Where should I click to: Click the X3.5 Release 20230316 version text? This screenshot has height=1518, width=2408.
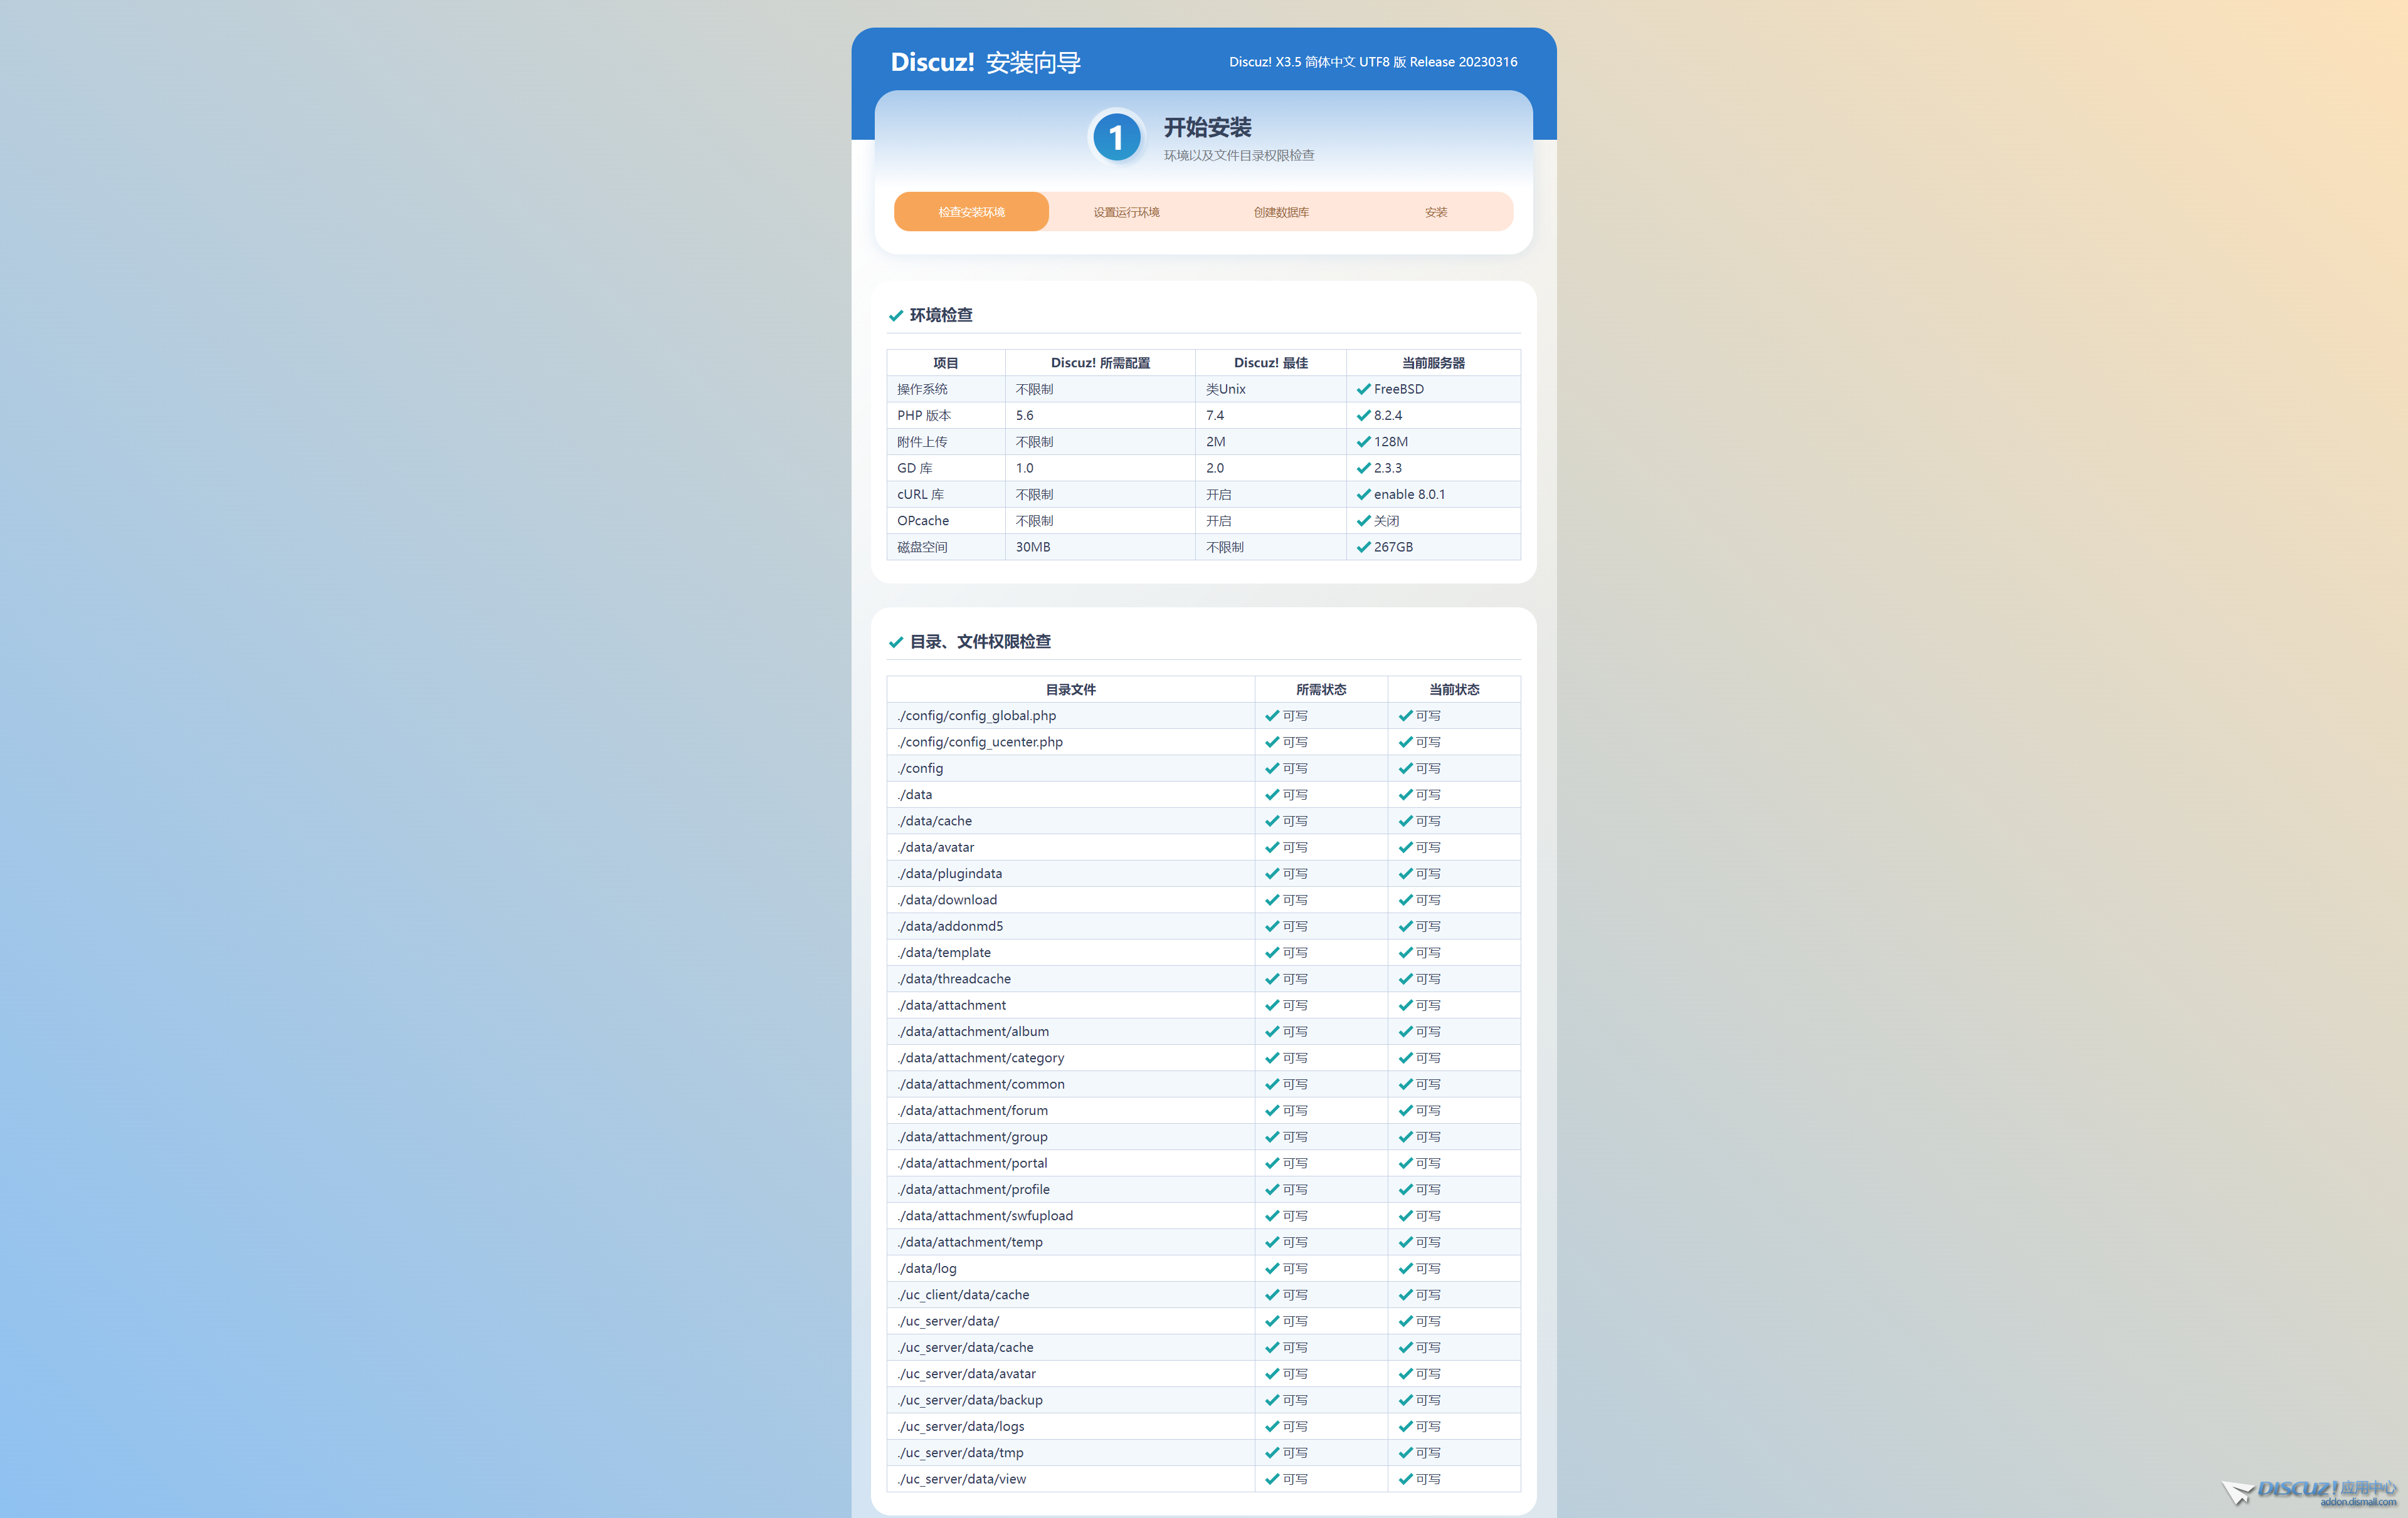[1372, 62]
